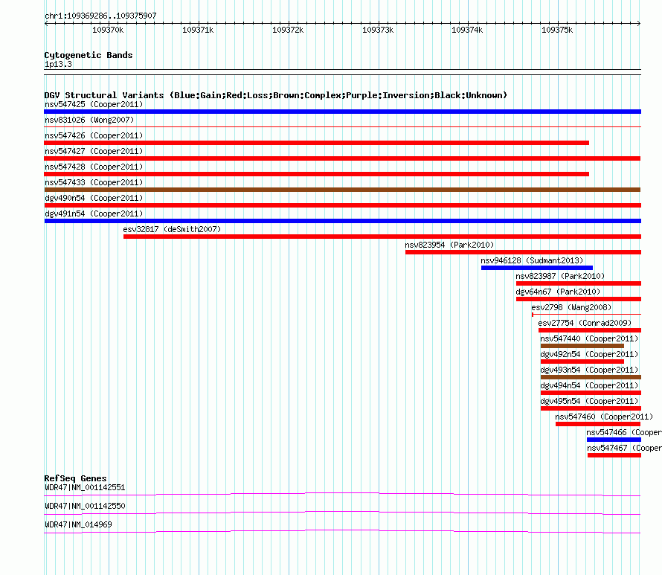Click the dgv490n54 (Cooper2011) label
Image resolution: width=662 pixels, height=575 pixels.
(94, 198)
